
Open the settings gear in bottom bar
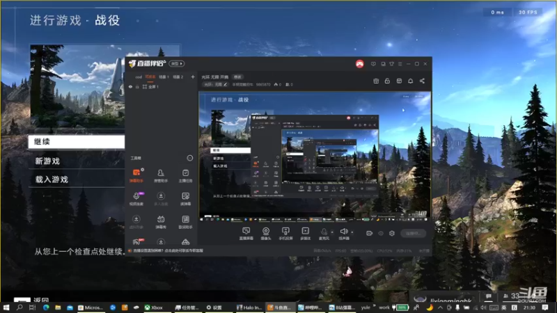click(x=392, y=233)
